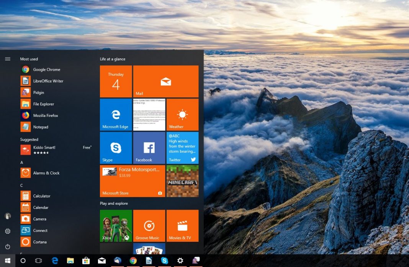Jump to letter C section header
The image size is (409, 267).
tap(22, 185)
